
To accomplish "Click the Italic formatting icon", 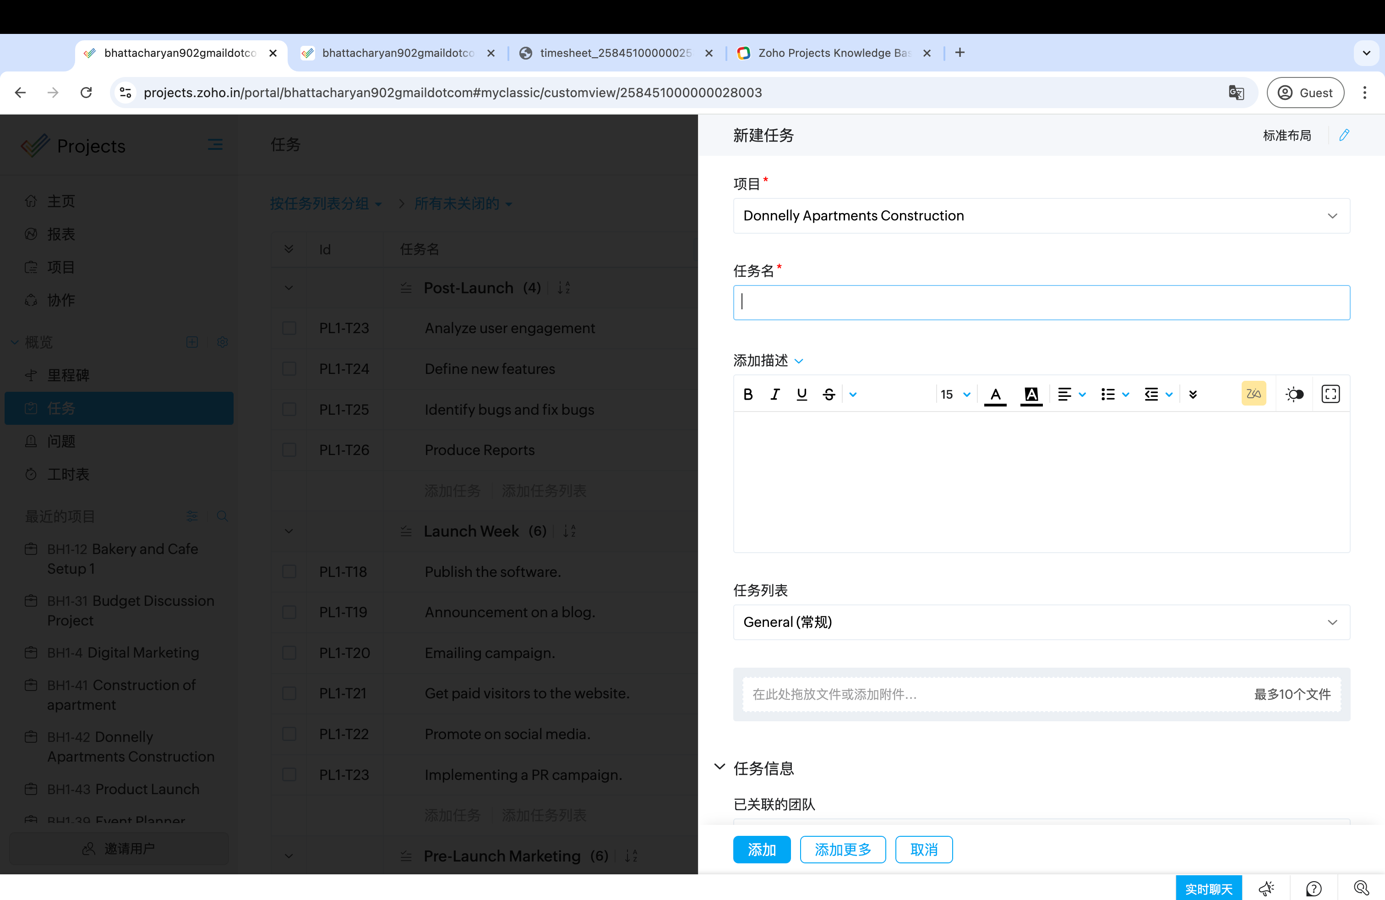I will coord(775,394).
